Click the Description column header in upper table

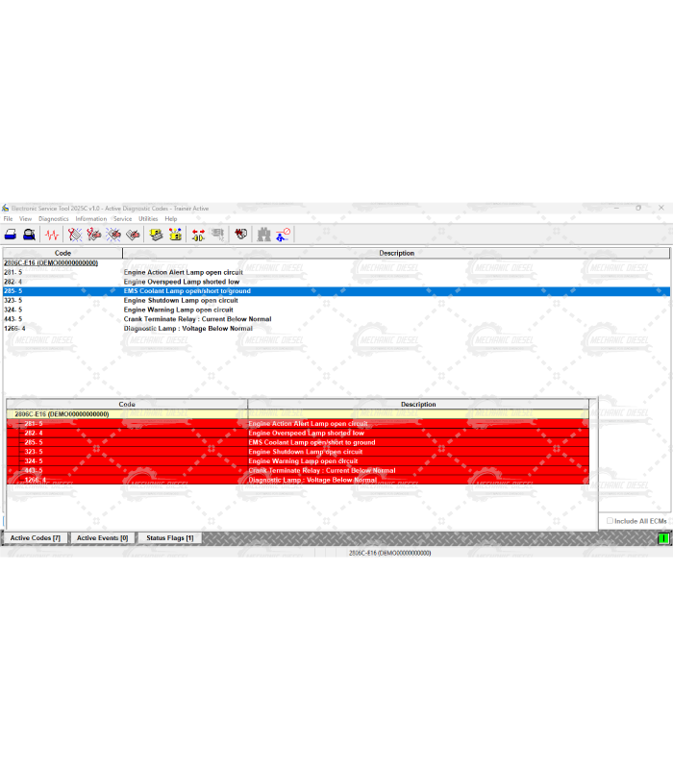[396, 253]
